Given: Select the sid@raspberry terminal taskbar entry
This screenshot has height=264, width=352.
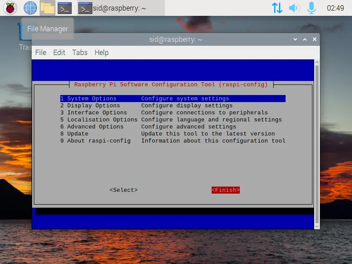Looking at the screenshot, I should [121, 8].
